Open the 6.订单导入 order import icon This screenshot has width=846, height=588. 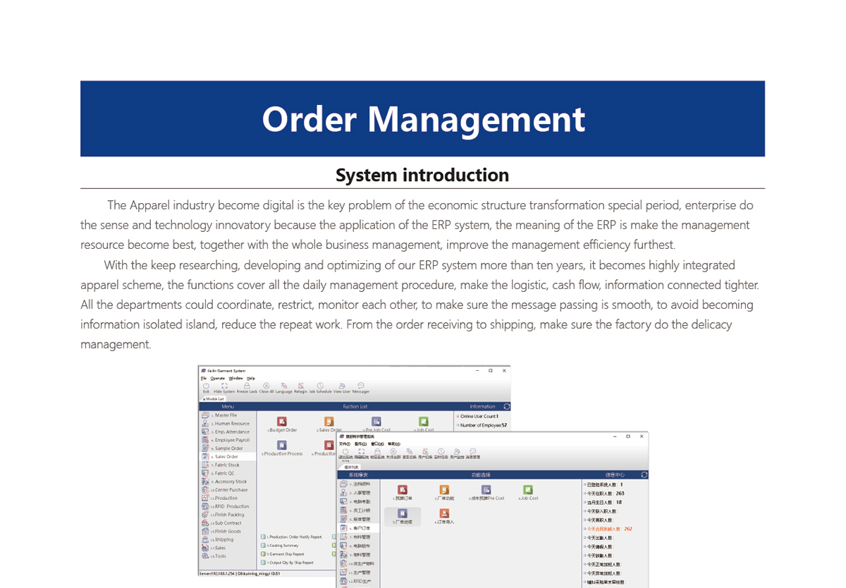tap(444, 513)
